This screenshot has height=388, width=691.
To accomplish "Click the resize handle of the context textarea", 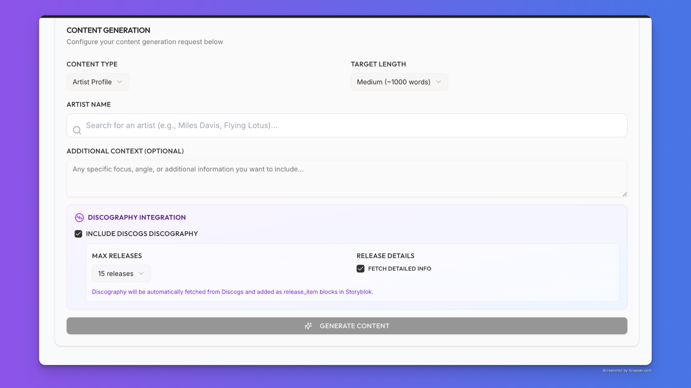I will pyautogui.click(x=624, y=194).
